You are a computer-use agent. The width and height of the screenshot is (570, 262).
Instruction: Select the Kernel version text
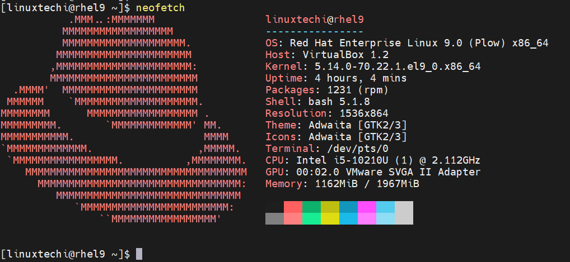pyautogui.click(x=373, y=66)
